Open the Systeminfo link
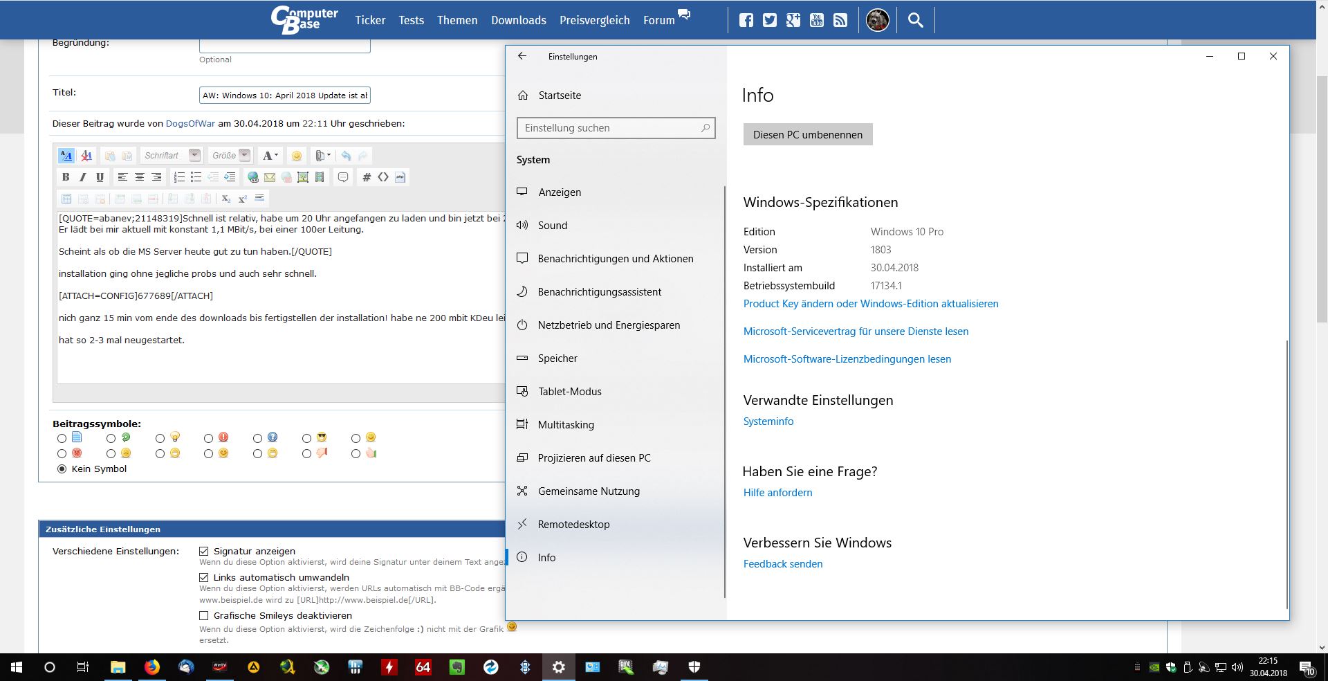The image size is (1328, 681). click(768, 421)
